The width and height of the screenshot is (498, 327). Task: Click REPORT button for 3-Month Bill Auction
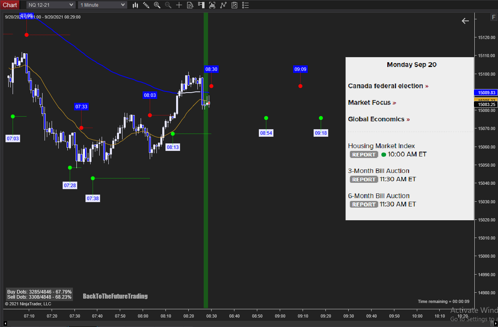click(364, 179)
